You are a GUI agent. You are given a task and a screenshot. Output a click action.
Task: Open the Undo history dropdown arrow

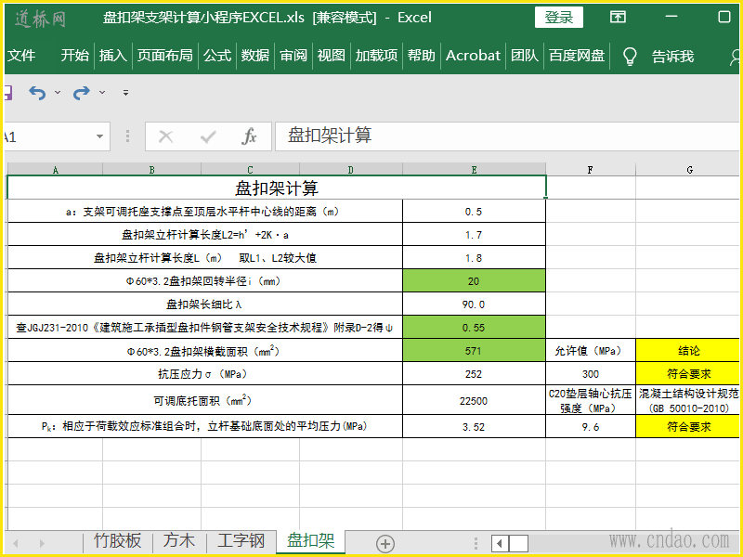point(58,93)
